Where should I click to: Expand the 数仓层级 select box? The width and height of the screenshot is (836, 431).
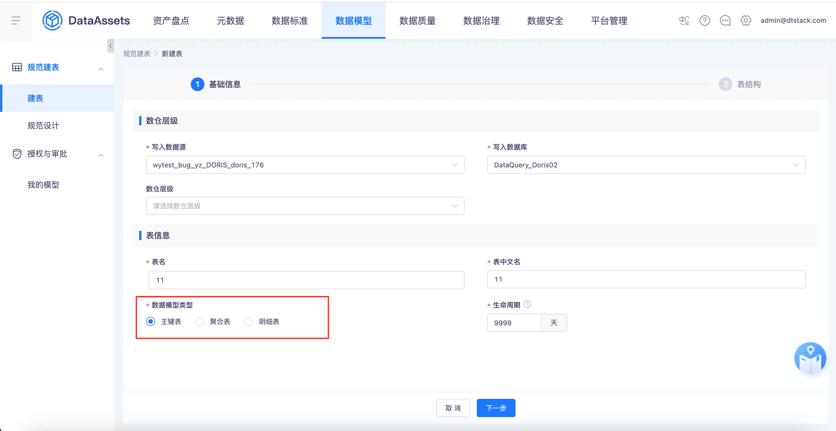[305, 206]
